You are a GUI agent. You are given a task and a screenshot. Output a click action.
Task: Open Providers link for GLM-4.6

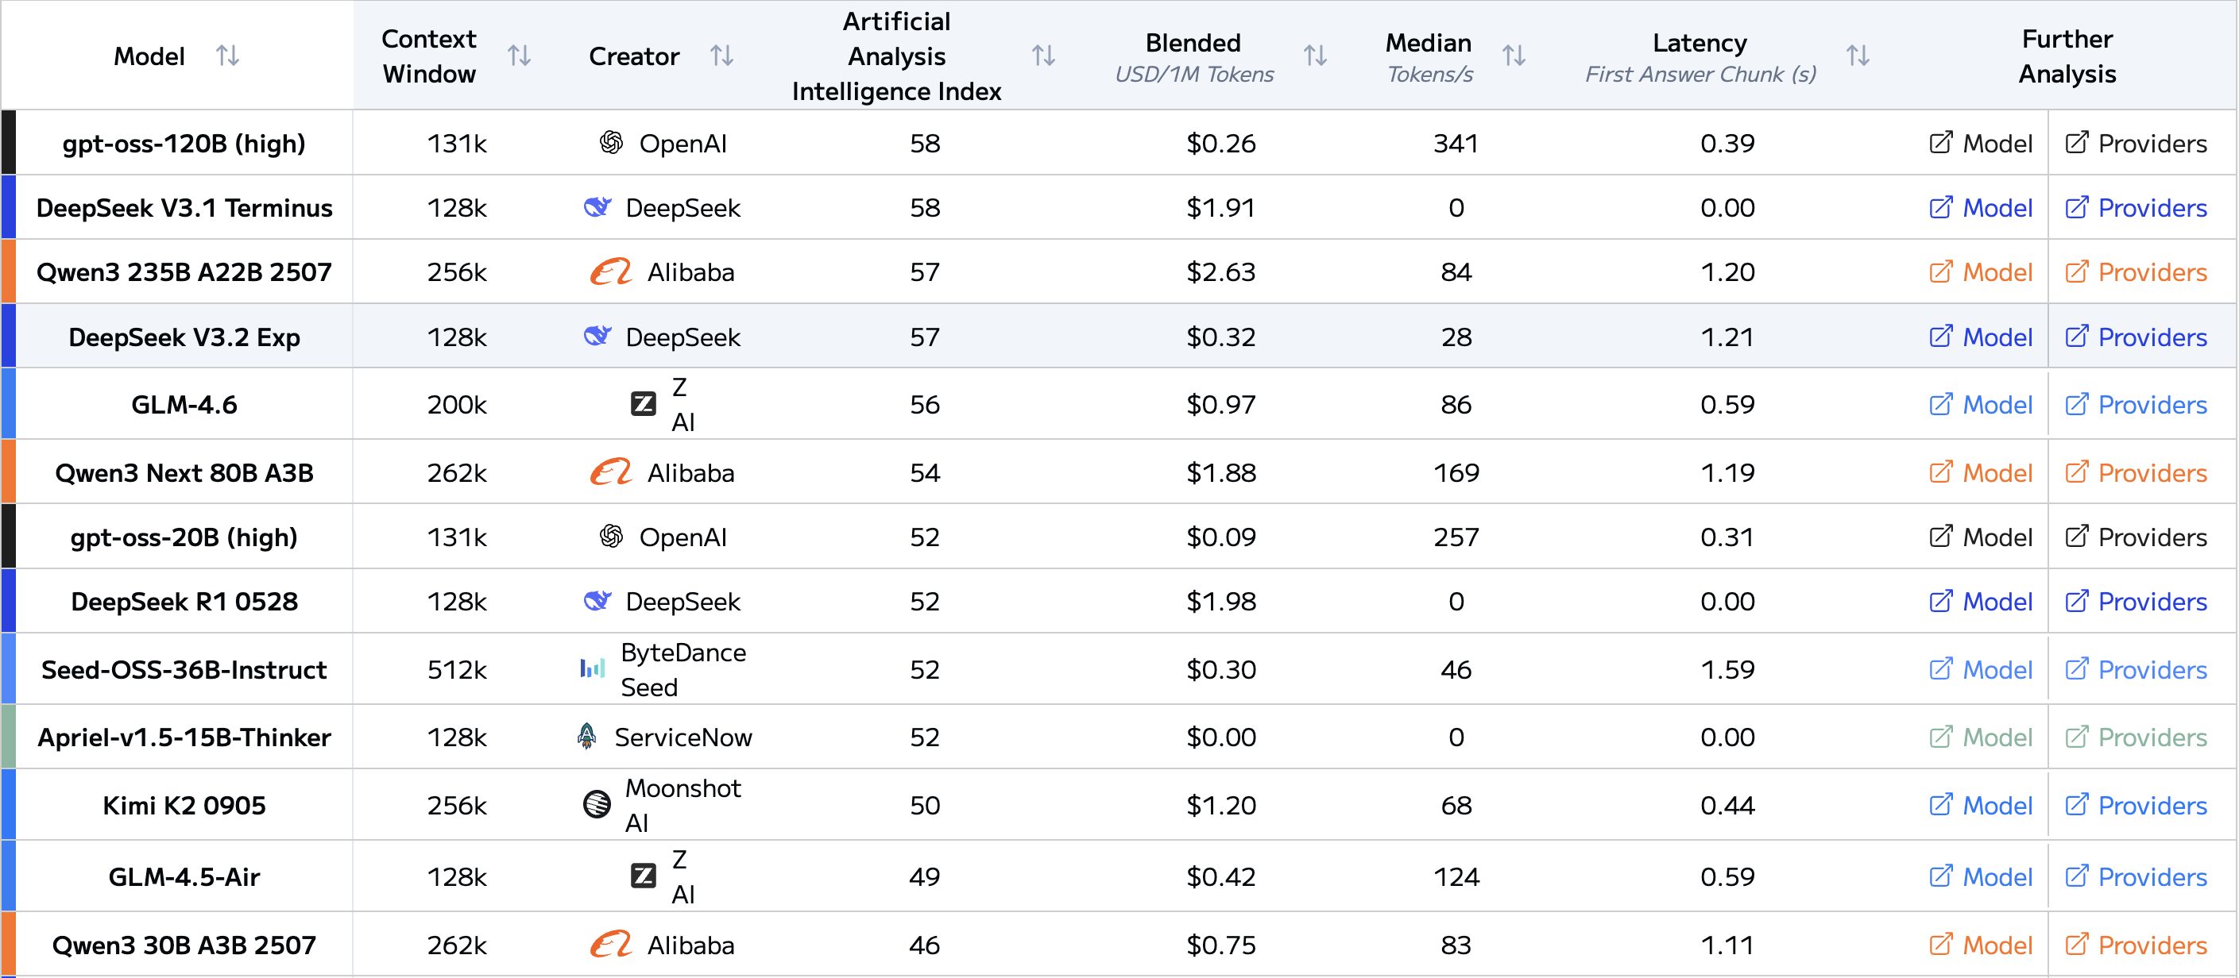pos(2136,404)
